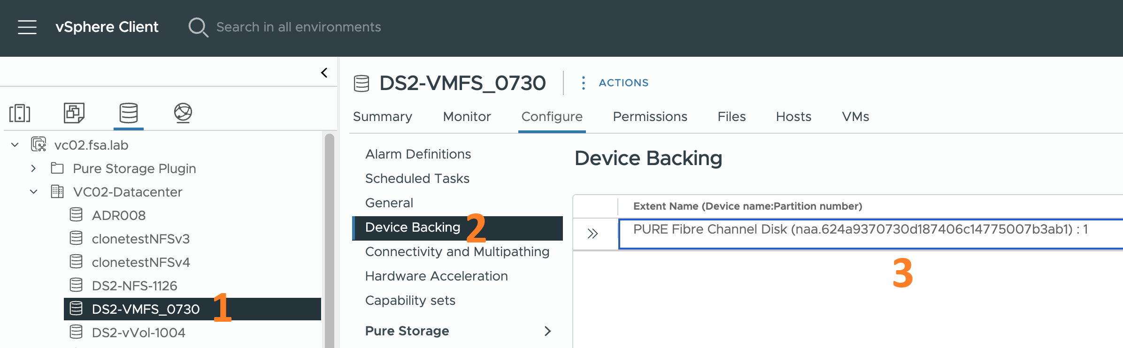Expand the Pure Storage Plugin folder

click(33, 168)
